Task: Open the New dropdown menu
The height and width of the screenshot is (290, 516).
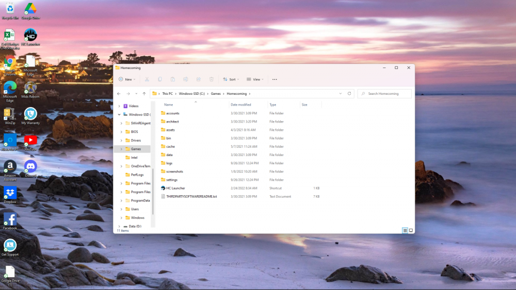Action: pos(125,79)
